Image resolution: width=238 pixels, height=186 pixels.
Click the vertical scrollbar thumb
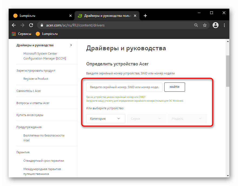228,71
